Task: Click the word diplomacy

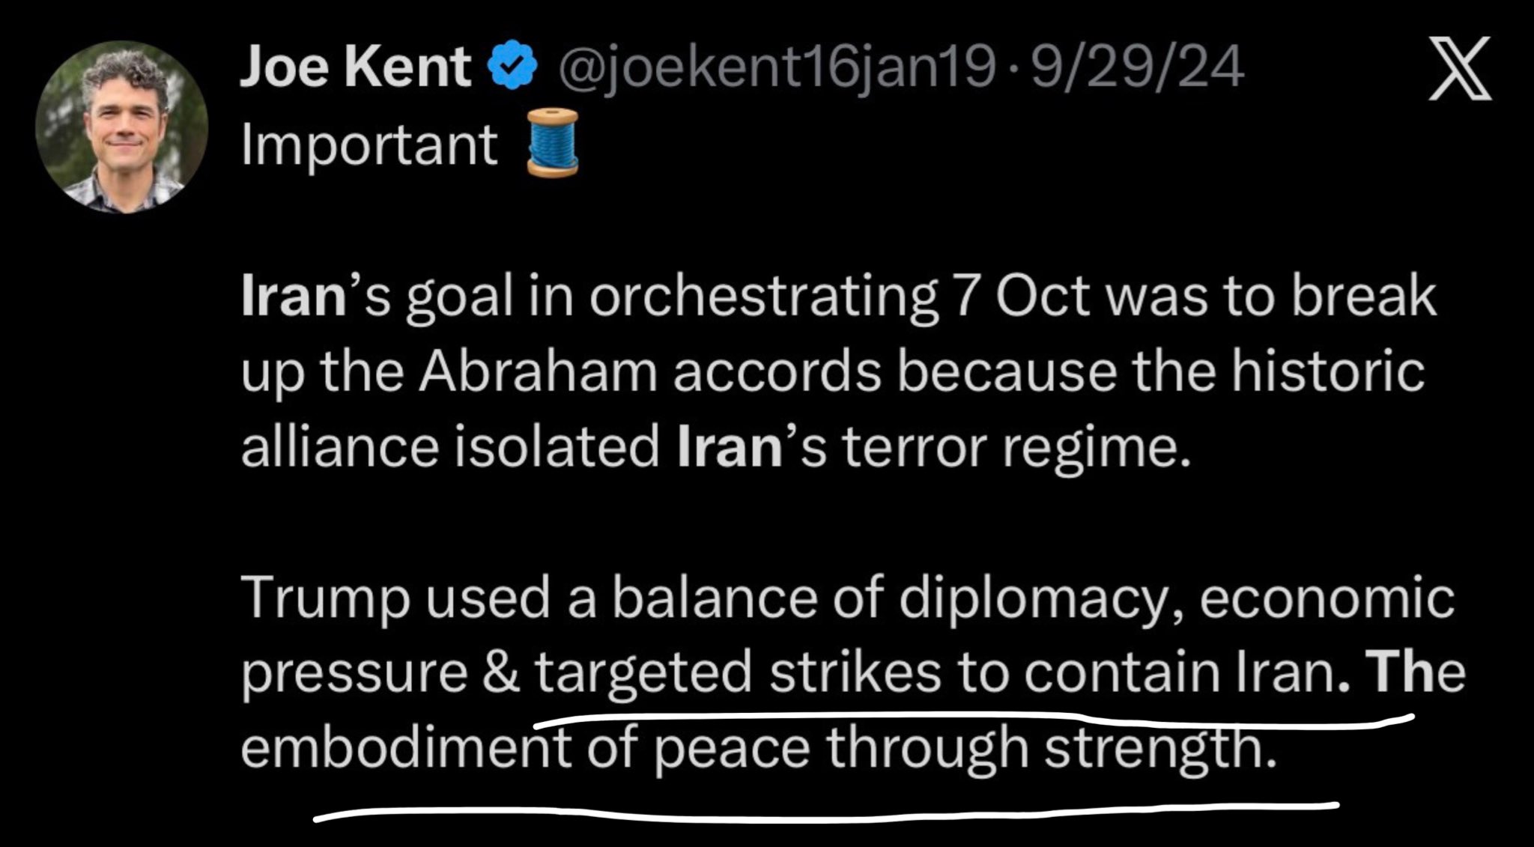Action: 1035,598
